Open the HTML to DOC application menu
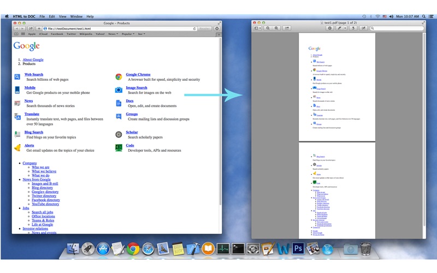437x273 pixels. click(24, 16)
